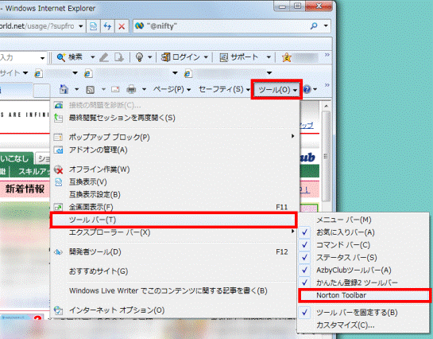Open the セーフティ(S) menu

tap(224, 89)
